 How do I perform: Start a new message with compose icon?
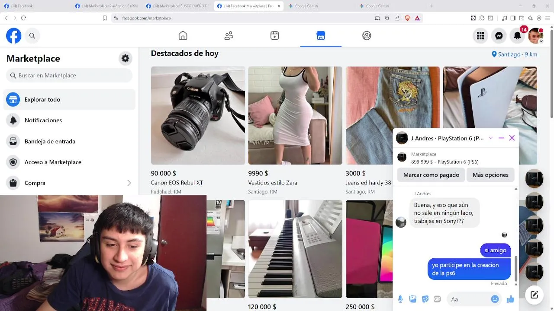tap(535, 295)
